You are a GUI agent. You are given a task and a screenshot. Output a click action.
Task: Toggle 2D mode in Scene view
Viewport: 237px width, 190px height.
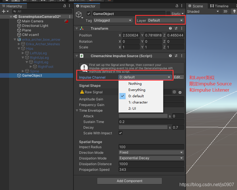(225, 12)
